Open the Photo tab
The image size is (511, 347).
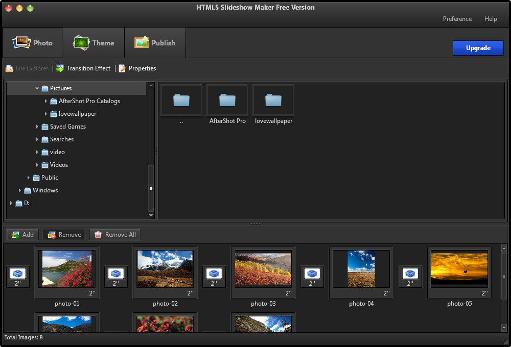[33, 43]
